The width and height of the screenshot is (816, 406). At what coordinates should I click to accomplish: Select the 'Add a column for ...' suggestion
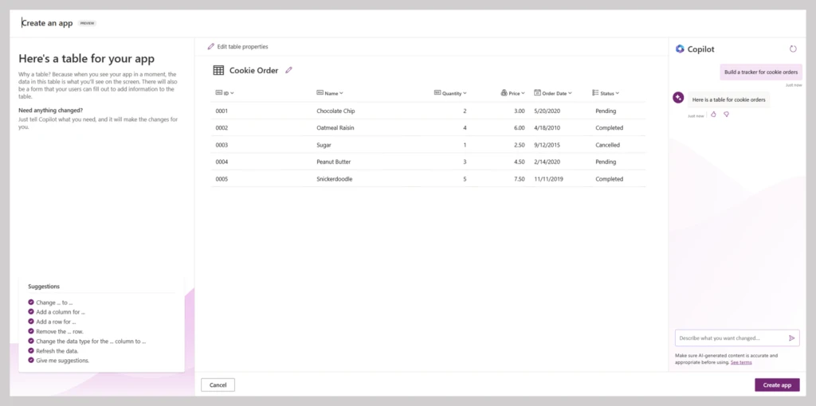[x=60, y=312]
